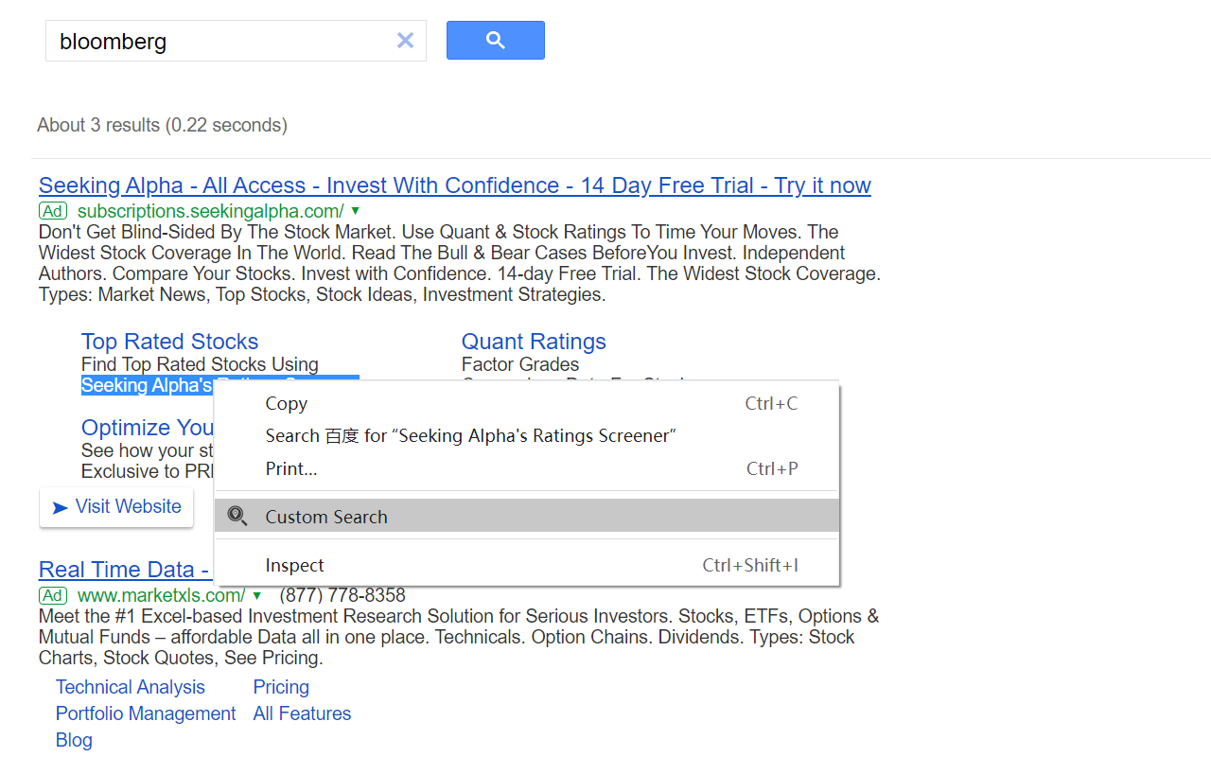Click the 'Find Top Rated Stocks Using' text
Image resolution: width=1211 pixels, height=757 pixels.
(200, 364)
